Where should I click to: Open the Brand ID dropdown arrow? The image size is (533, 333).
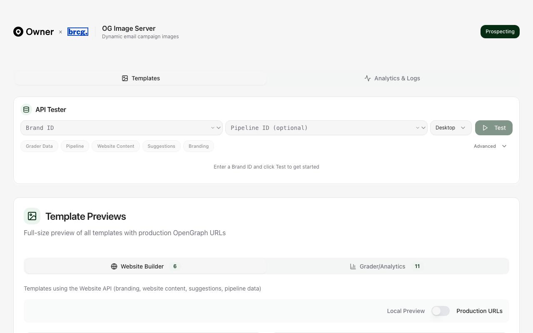[x=218, y=128]
